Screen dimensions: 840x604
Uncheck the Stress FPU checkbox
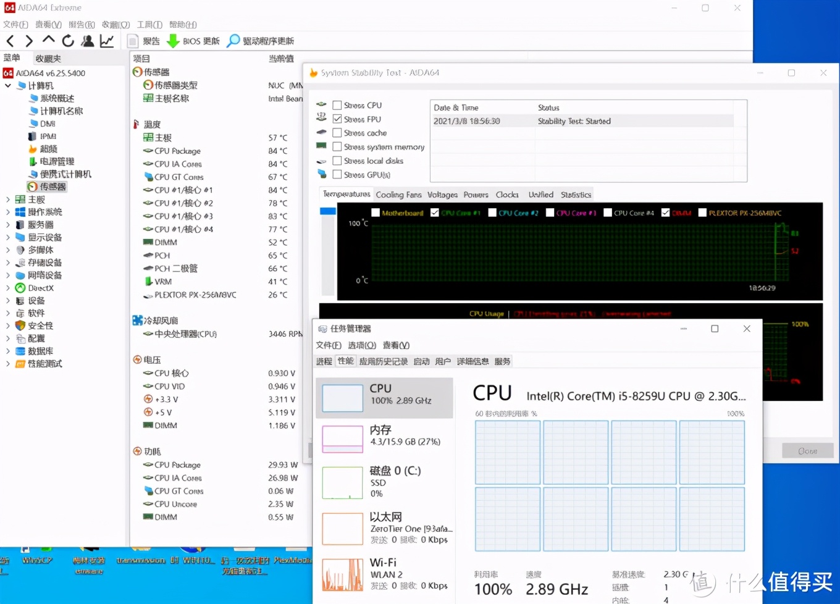337,119
